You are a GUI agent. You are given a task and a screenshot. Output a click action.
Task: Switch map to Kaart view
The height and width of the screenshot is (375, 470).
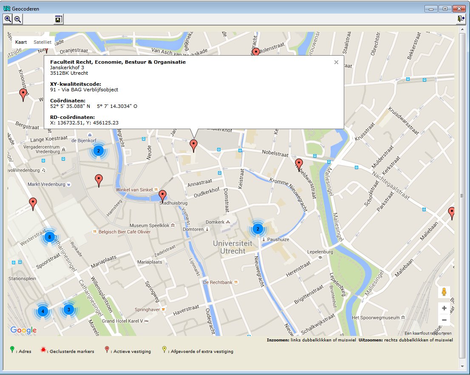coord(21,42)
